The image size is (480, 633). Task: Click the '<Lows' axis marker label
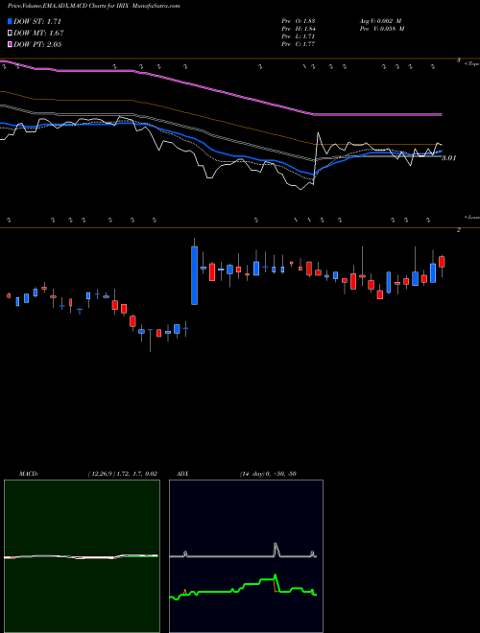(471, 217)
